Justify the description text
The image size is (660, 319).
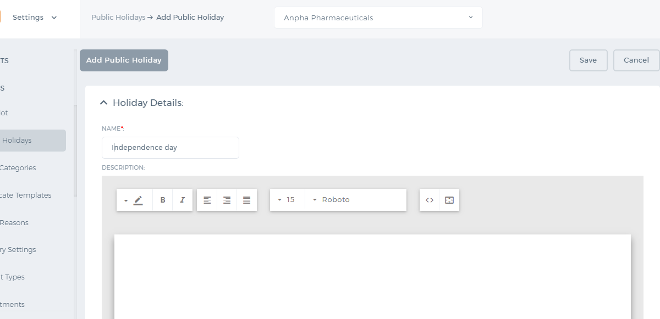(x=247, y=200)
